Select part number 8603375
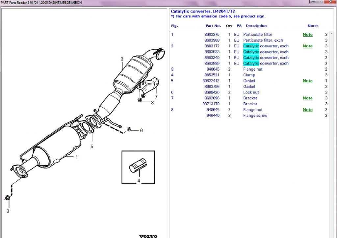Viewport: 337px width, 238px height. tap(212, 34)
